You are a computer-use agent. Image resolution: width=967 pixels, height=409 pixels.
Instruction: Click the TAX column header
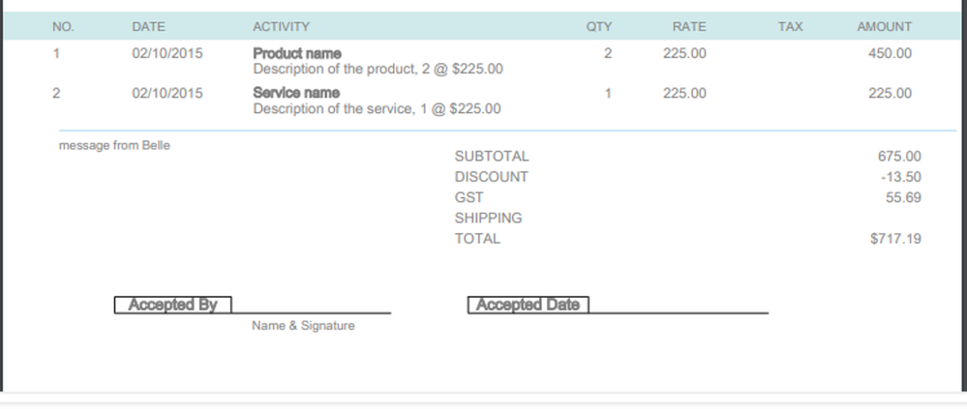click(790, 27)
